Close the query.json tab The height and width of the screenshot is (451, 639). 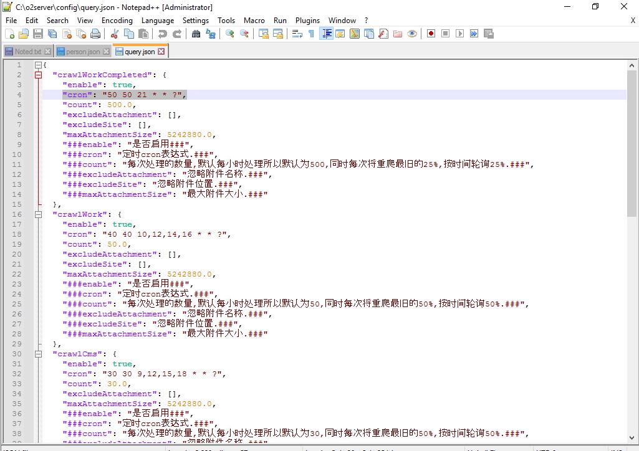[x=161, y=52]
